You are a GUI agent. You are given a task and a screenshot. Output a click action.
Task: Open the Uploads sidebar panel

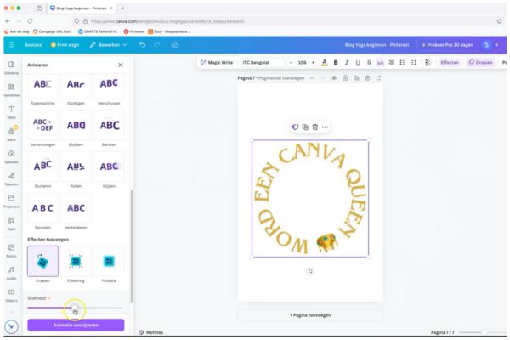click(11, 156)
